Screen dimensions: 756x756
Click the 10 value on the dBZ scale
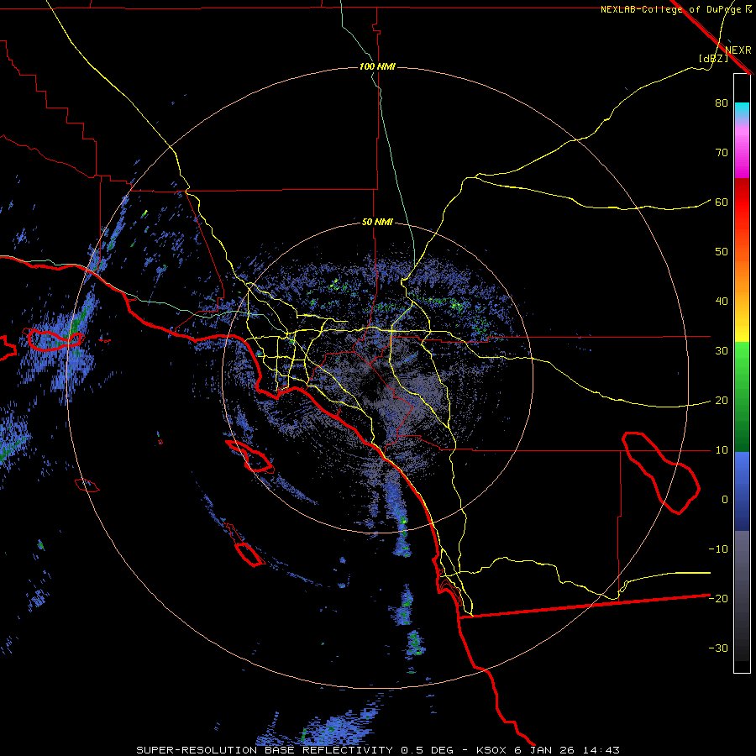[x=722, y=450]
